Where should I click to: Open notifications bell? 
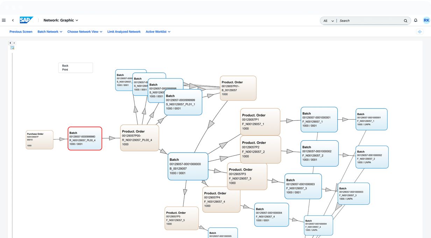(x=416, y=20)
